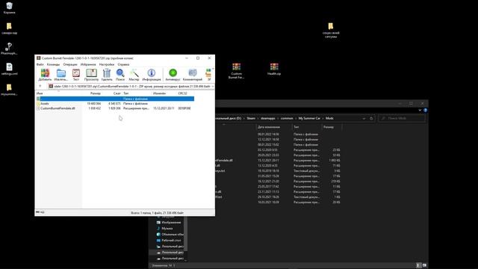Open the Операции menu in WinRAR
Screen dimensions: 478x269
[70, 65]
